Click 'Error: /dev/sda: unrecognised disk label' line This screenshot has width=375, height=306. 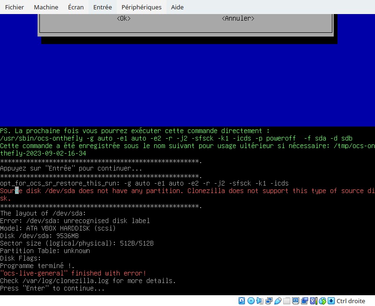75,221
